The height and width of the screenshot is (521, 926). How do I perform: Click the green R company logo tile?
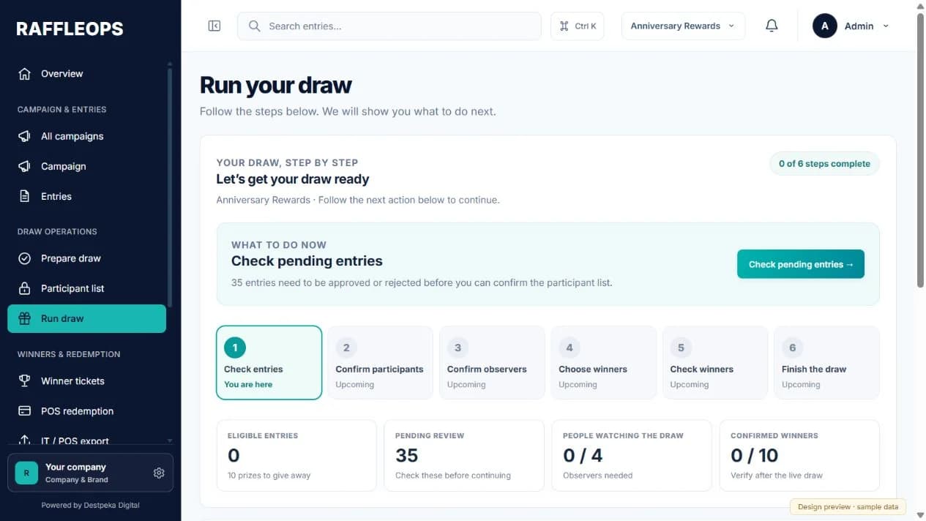(x=26, y=473)
